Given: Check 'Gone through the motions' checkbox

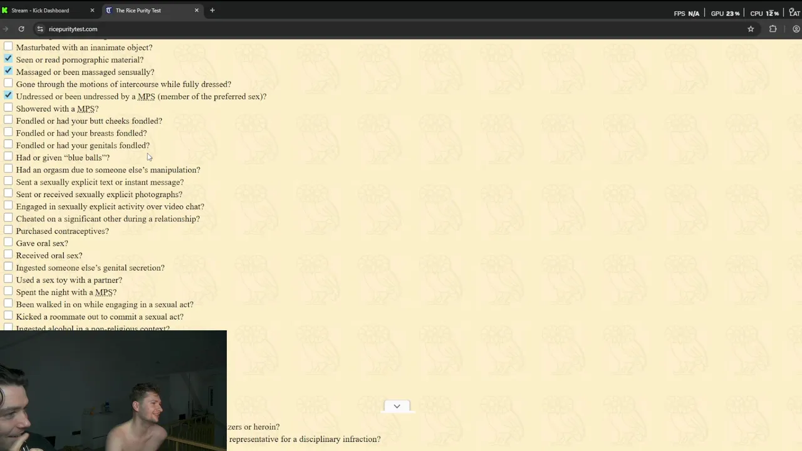Looking at the screenshot, I should (x=8, y=83).
